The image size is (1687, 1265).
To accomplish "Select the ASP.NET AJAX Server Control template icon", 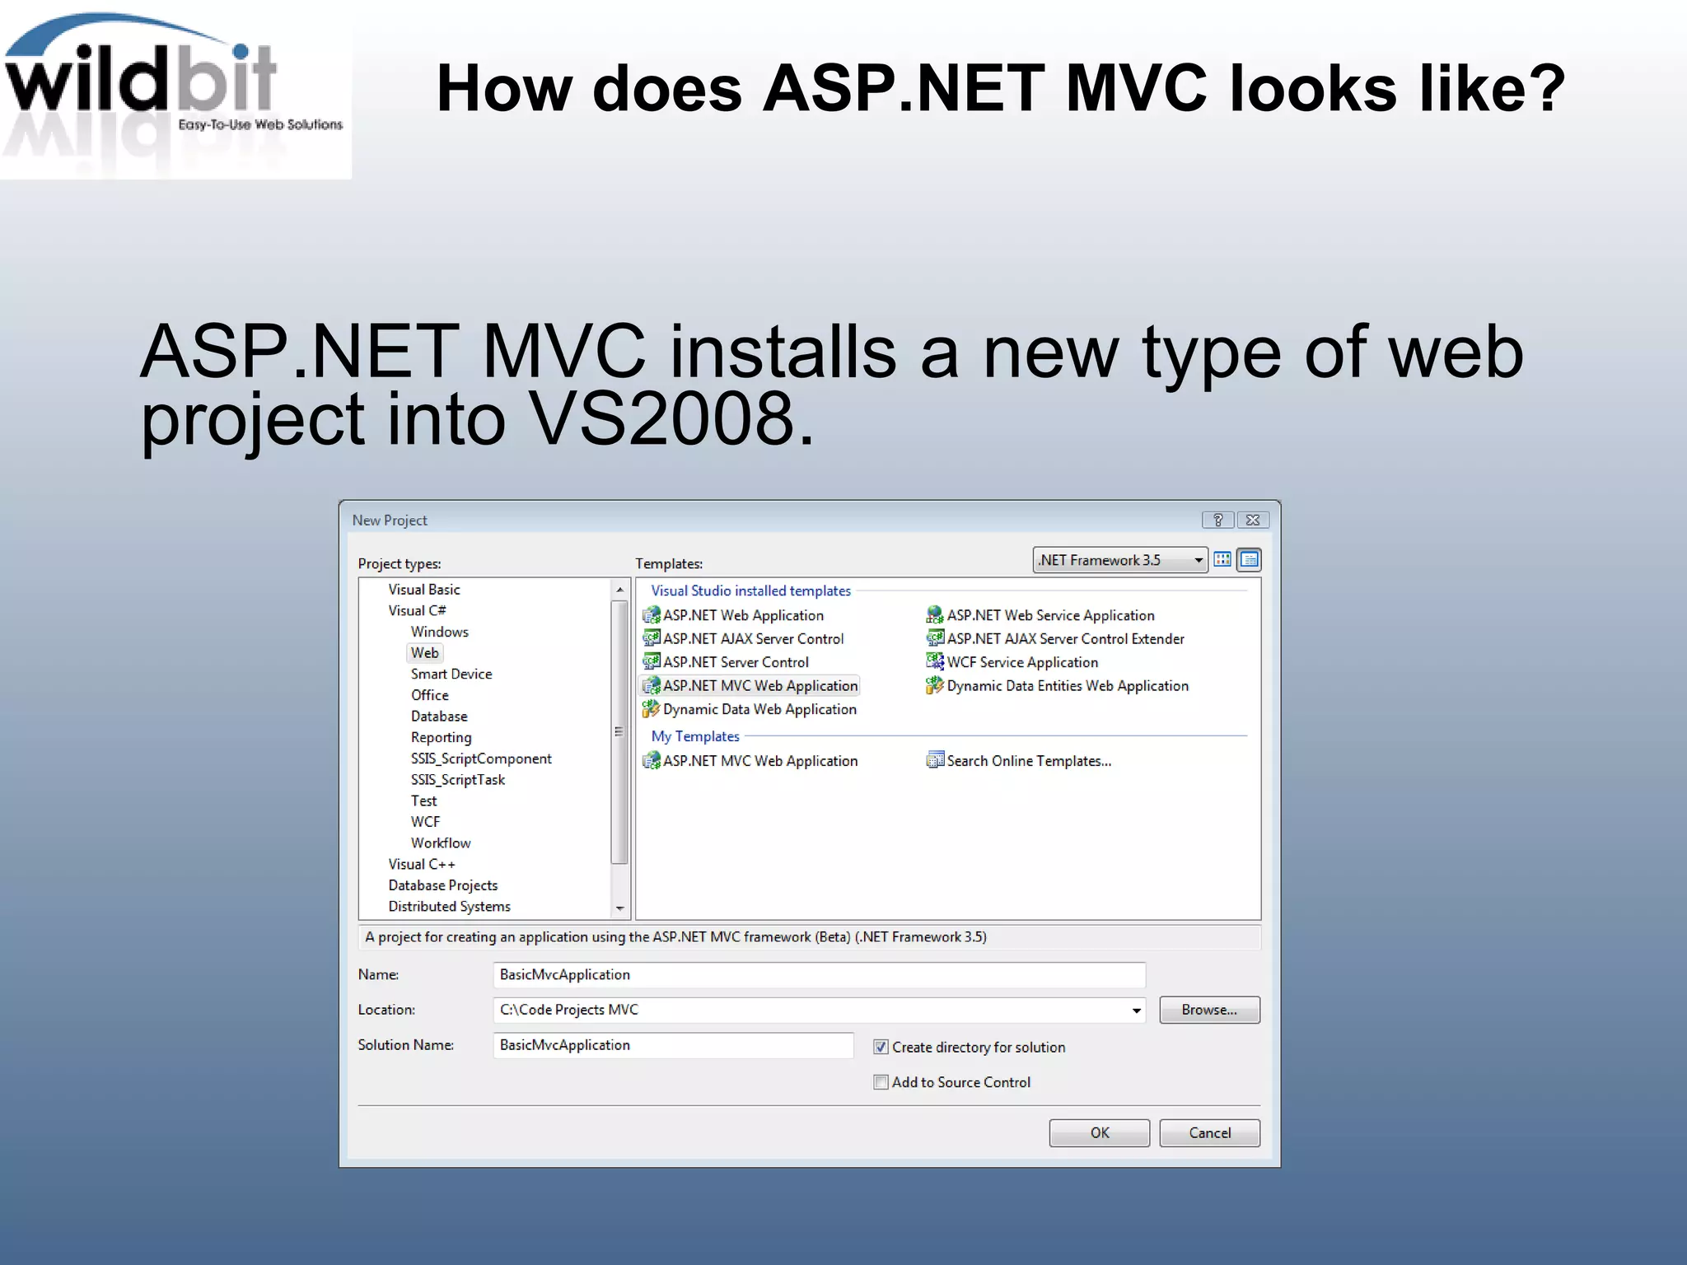I will tap(651, 638).
